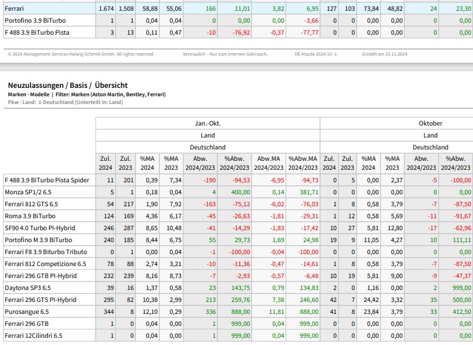Select the Ferrari 812 Competizione 6.5 row
The height and width of the screenshot is (345, 473).
pos(45,264)
